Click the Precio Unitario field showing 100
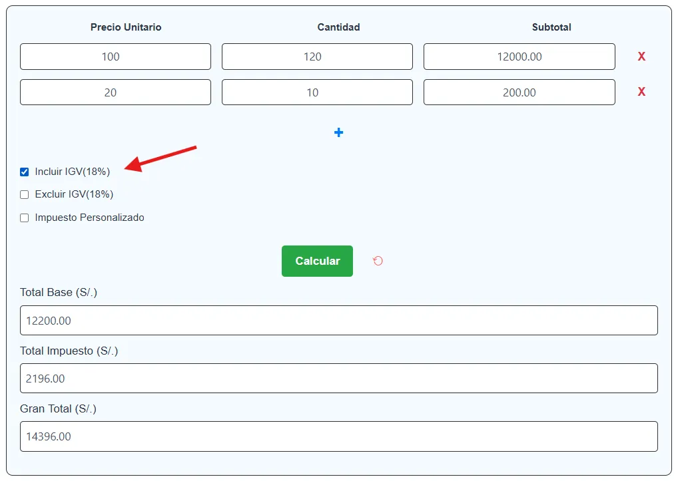Image resolution: width=676 pixels, height=481 pixels. 115,57
